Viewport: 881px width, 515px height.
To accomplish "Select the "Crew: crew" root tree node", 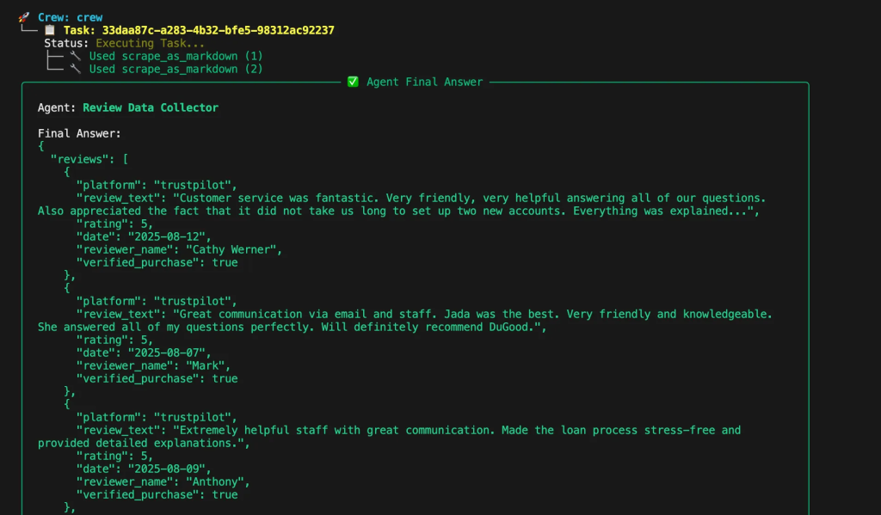I will 70,17.
